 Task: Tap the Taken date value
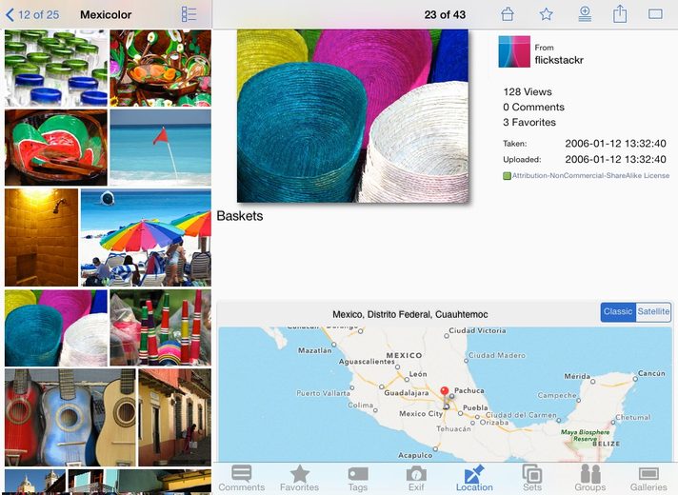click(615, 144)
